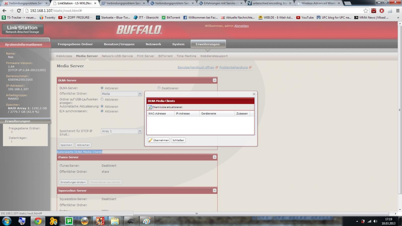Open Paint palette icon in taskbar

(146, 221)
